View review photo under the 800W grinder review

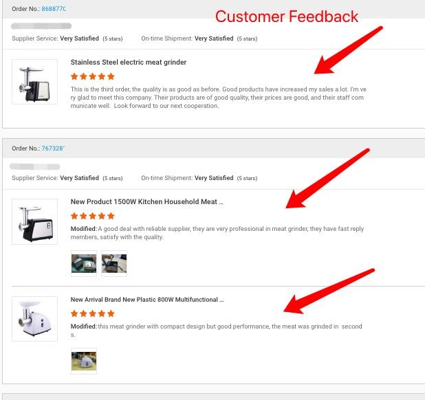click(84, 361)
